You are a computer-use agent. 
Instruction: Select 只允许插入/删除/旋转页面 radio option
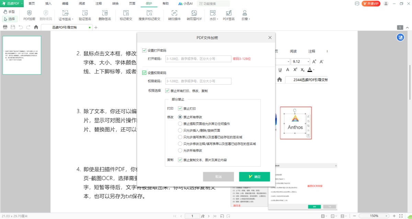click(180, 130)
